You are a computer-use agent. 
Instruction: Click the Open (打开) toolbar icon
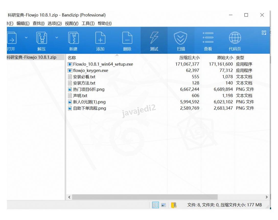click(x=12, y=38)
